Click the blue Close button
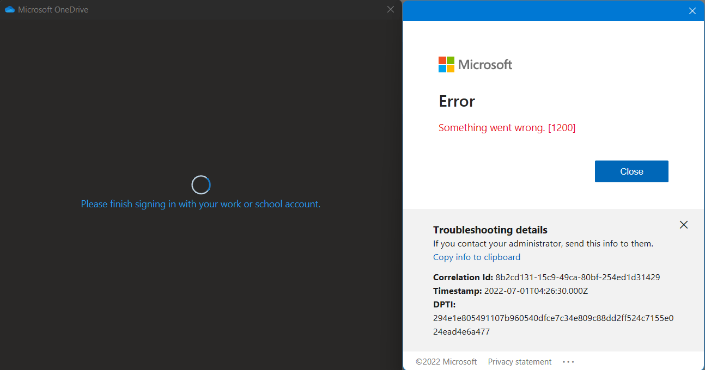Screen dimensions: 705x370 pos(631,171)
